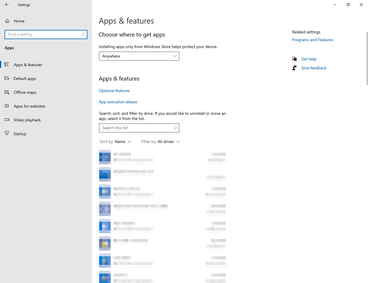The image size is (368, 283).
Task: Select Startup in the sidebar
Action: 20,134
